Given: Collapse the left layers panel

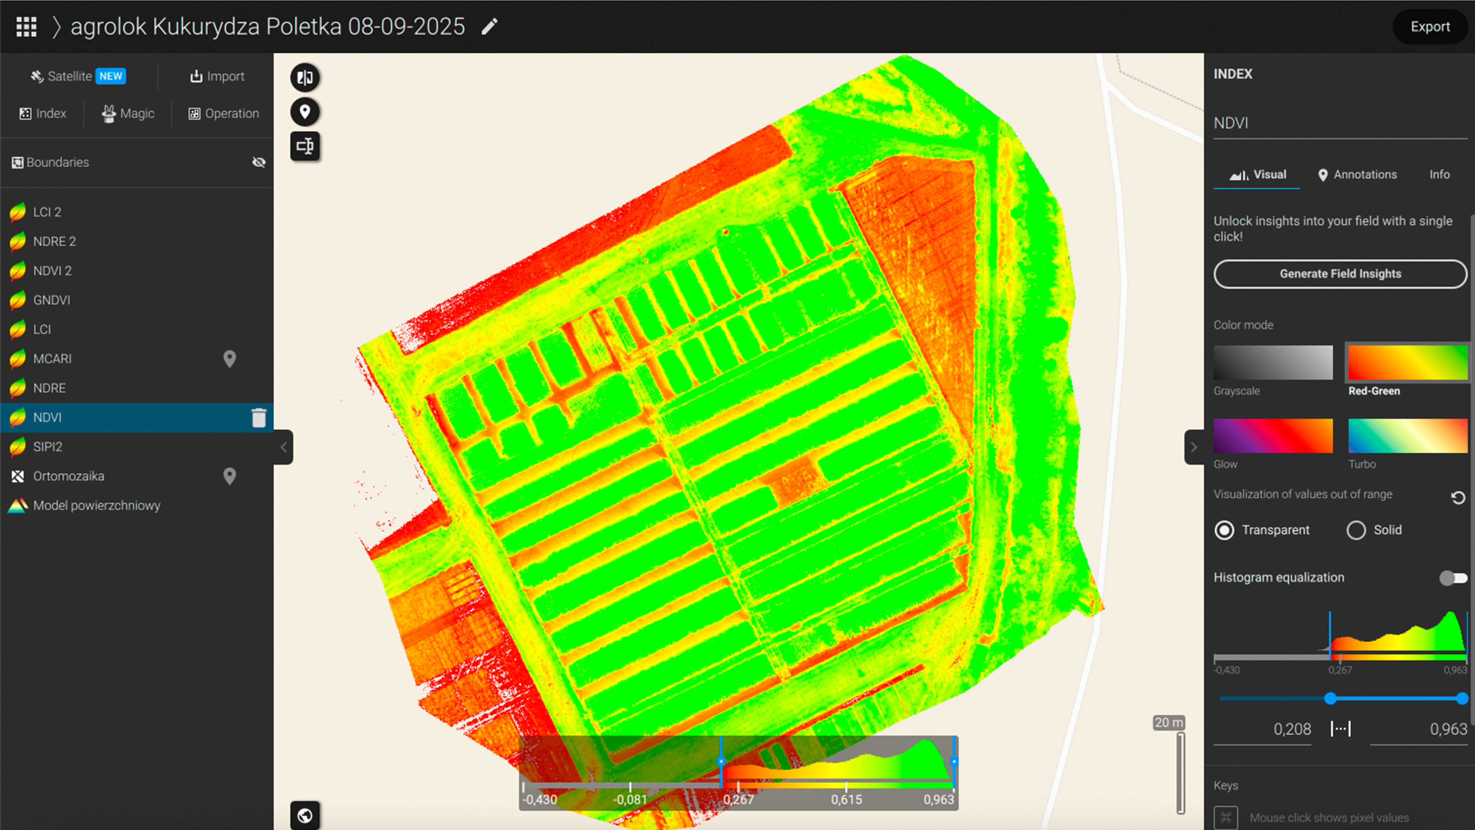Looking at the screenshot, I should pyautogui.click(x=283, y=447).
